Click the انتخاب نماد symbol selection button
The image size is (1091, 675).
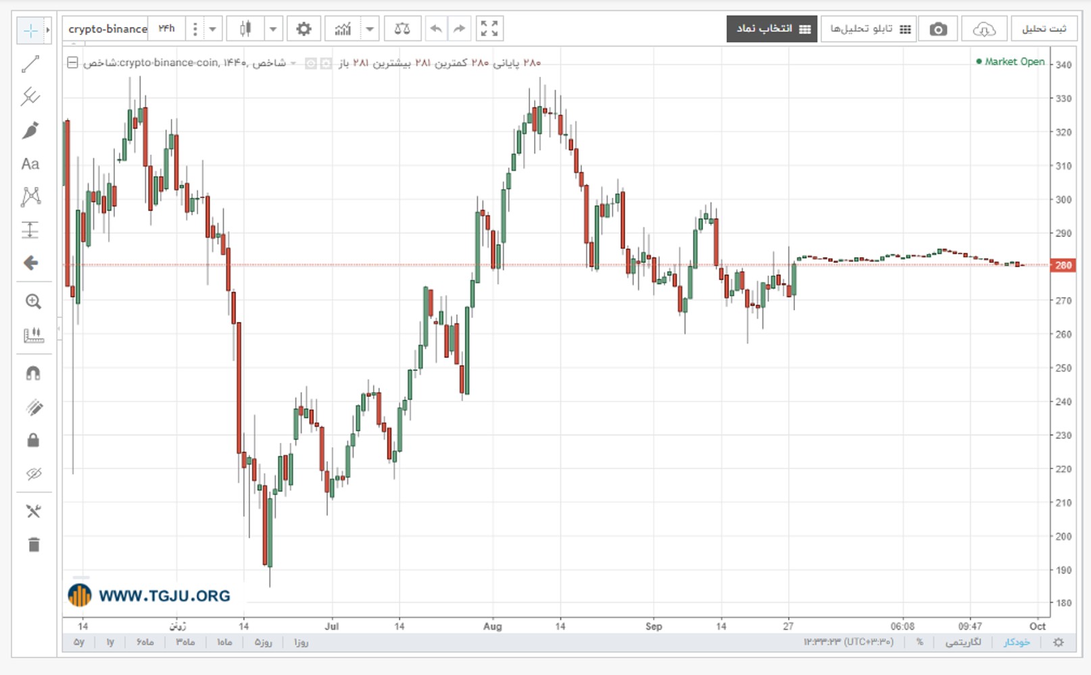coord(772,29)
